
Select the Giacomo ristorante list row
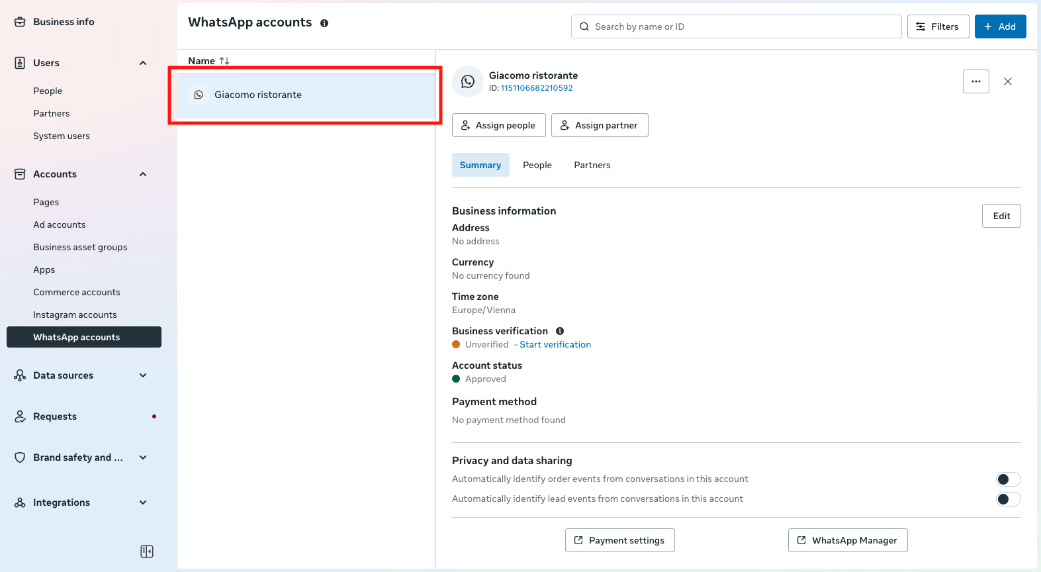coord(306,95)
